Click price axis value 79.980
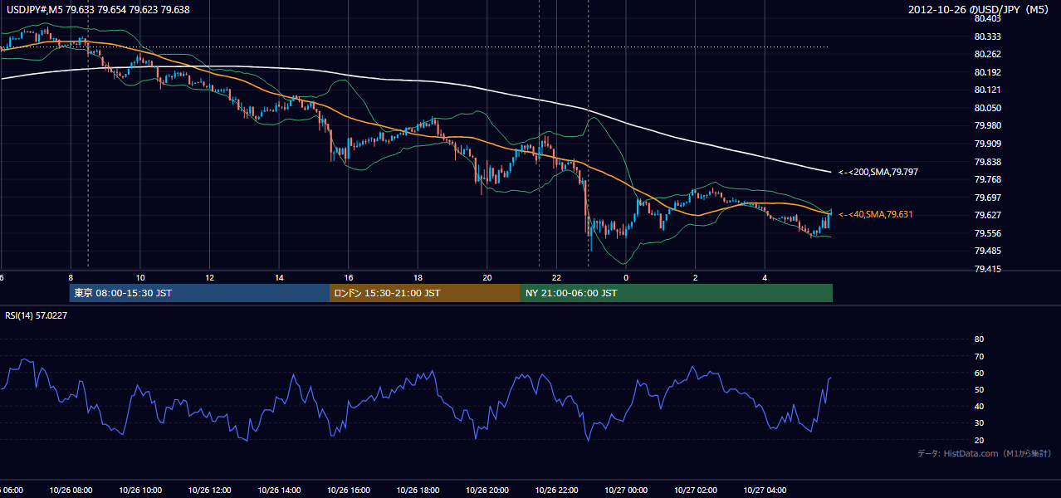 tap(988, 125)
